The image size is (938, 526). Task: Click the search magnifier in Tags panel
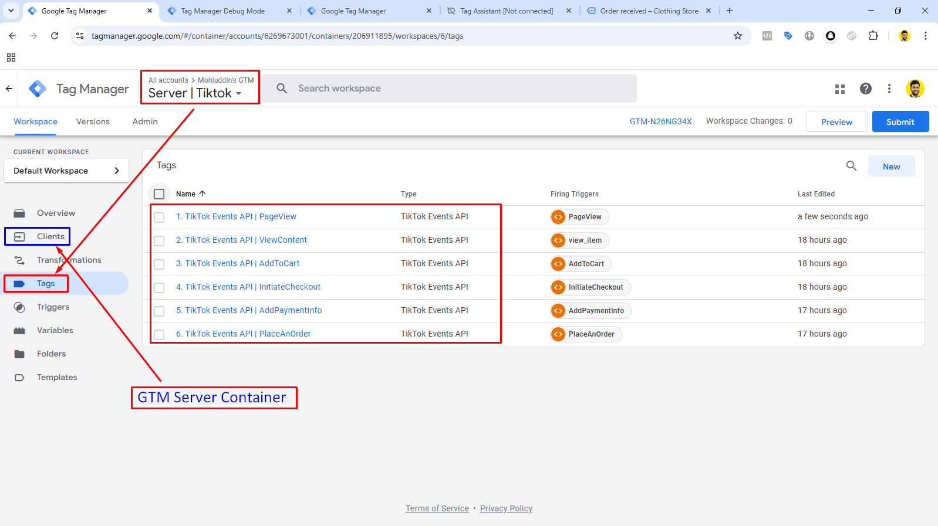[851, 166]
